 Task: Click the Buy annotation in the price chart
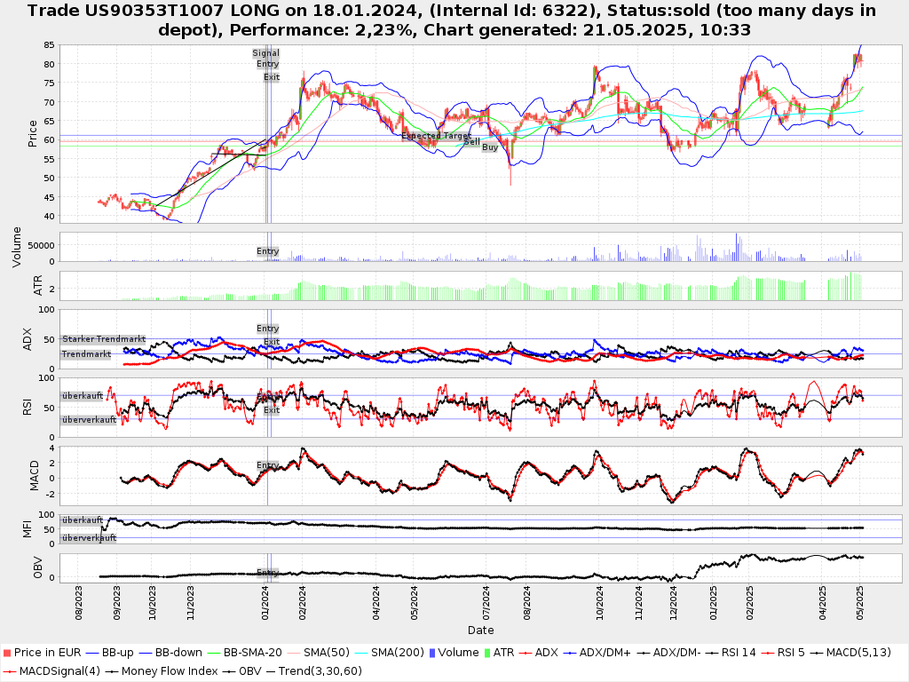click(x=490, y=147)
